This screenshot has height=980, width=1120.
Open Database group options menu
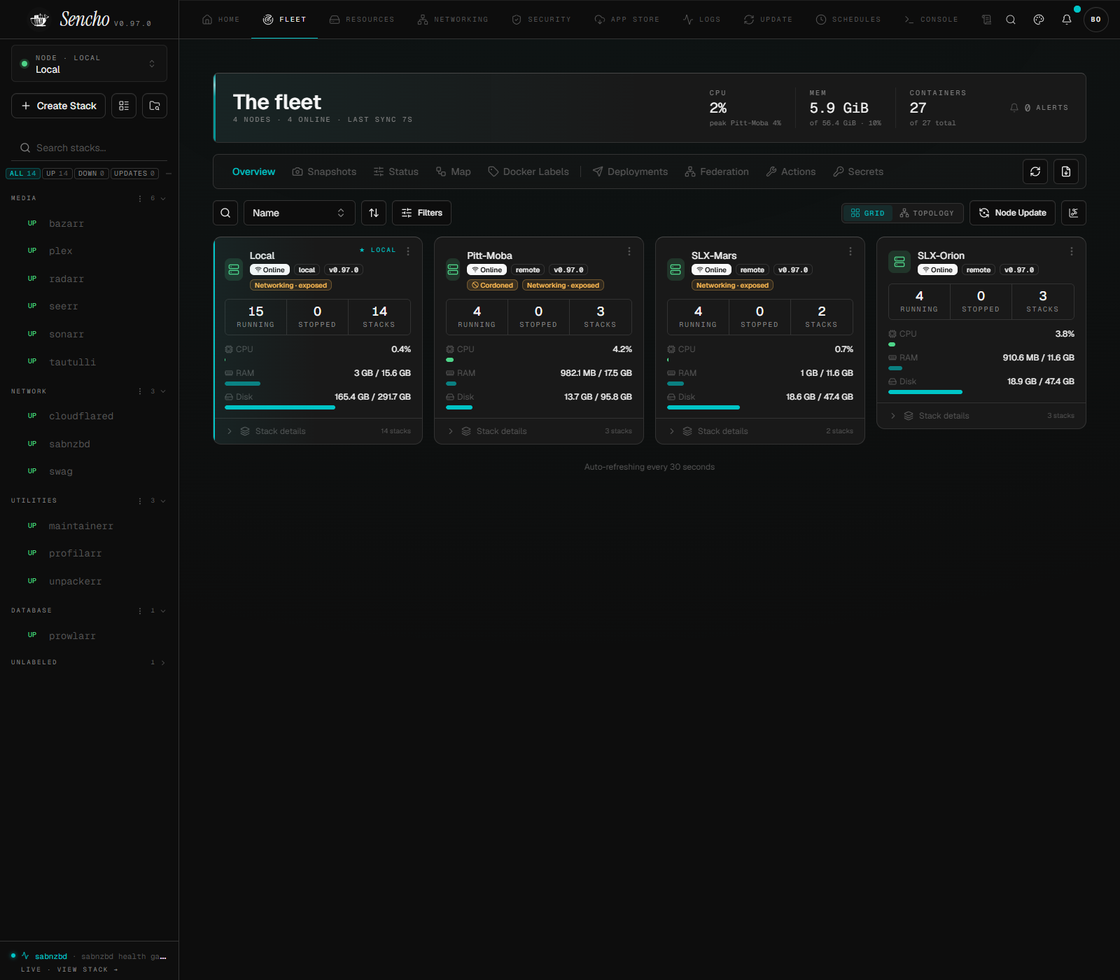pyautogui.click(x=140, y=611)
